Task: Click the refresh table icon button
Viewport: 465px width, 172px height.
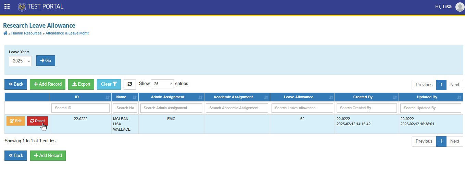Action: 130,84
